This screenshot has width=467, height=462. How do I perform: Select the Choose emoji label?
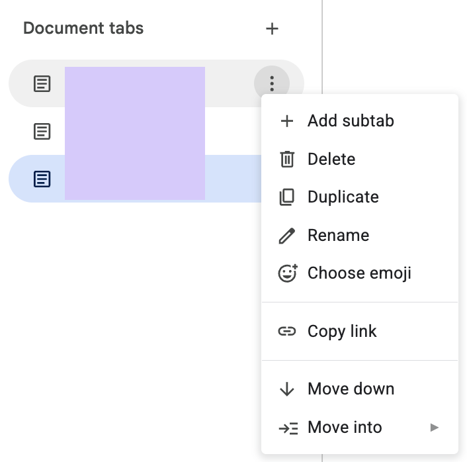pos(359,273)
